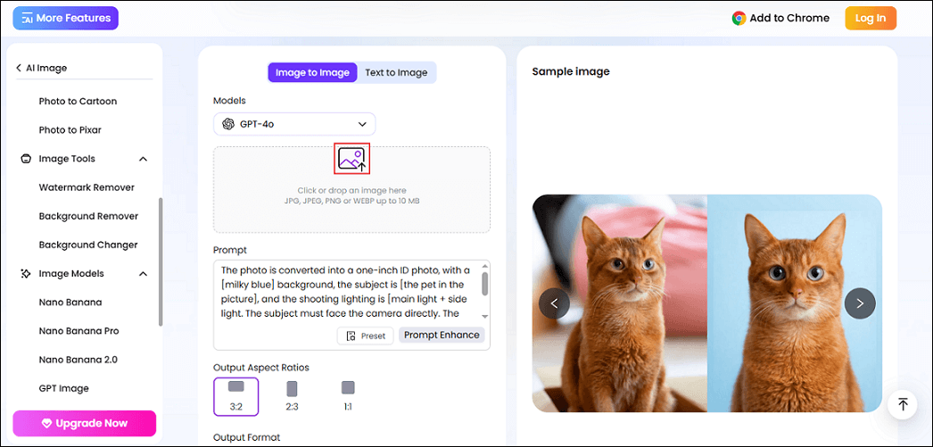Image resolution: width=933 pixels, height=447 pixels.
Task: Select the 2:3 aspect ratio
Action: point(292,396)
